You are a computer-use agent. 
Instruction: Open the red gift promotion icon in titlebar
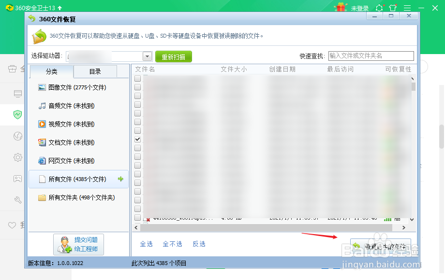[x=341, y=7]
